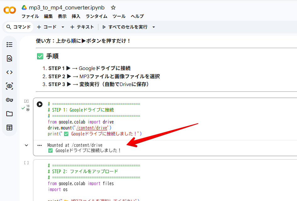This screenshot has height=201, width=297.
Task: Click the notebook title mp3_to_mp4_converter.ipynb
Action: tap(67, 8)
